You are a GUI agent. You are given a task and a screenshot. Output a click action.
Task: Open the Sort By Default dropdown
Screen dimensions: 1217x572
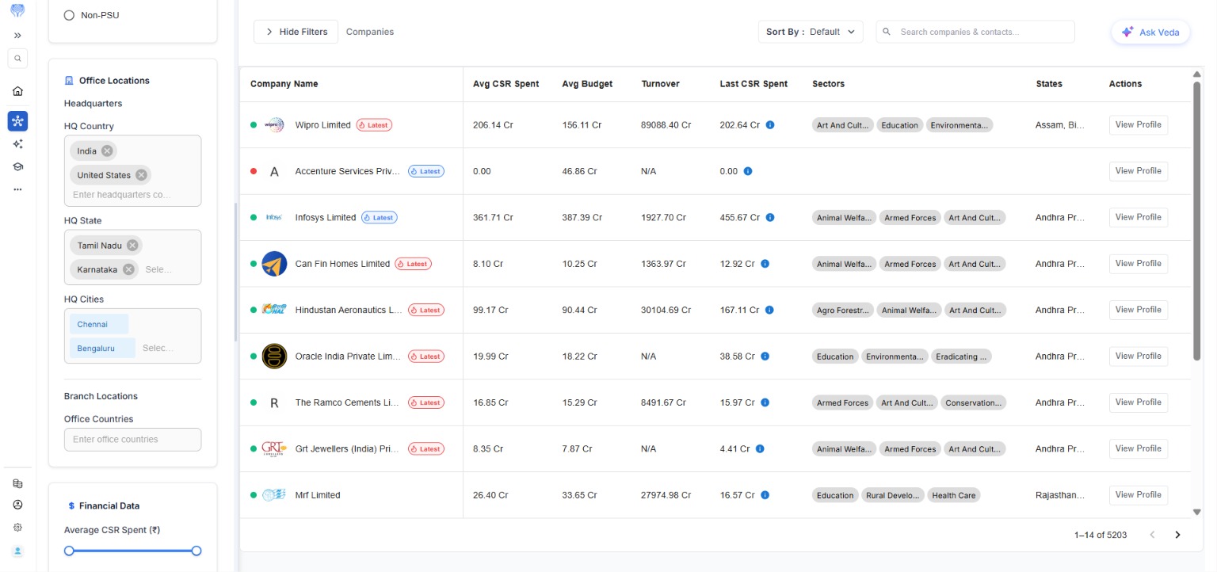[811, 32]
